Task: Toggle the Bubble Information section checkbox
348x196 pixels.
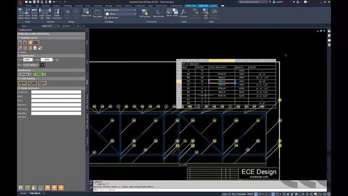Action: 20,88
